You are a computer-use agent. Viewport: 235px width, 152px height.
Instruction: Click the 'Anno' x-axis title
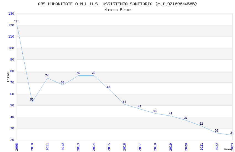(228, 149)
